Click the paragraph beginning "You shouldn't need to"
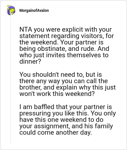127x150 pixels. click(x=68, y=84)
